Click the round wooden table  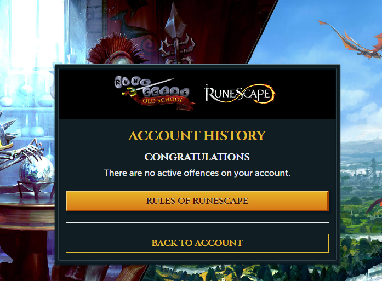tap(27, 212)
